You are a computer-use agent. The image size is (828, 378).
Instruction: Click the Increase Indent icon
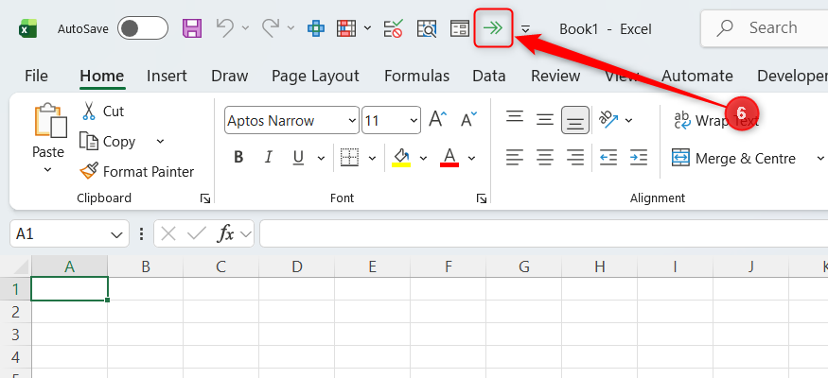[x=639, y=157]
